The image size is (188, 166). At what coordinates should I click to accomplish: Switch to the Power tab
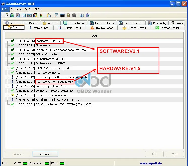177,23
